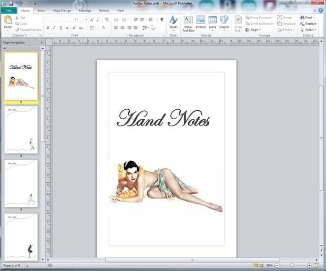Image resolution: width=326 pixels, height=271 pixels.
Task: Toggle Bold formatting
Action: point(48,28)
